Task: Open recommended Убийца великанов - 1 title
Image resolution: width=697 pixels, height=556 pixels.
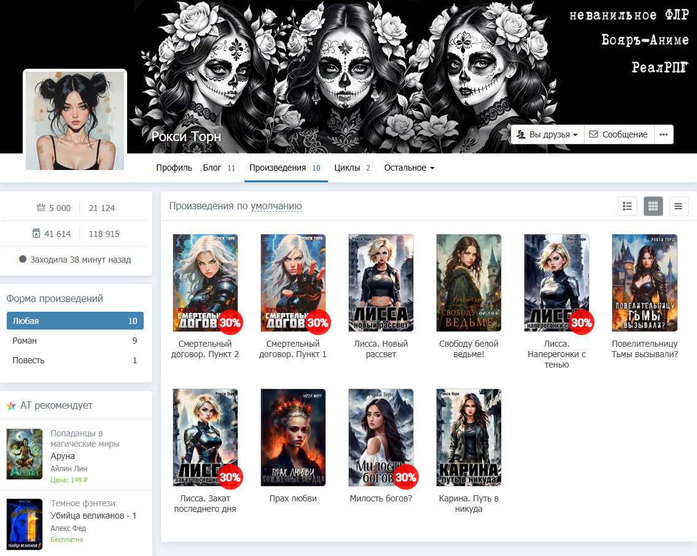Action: click(93, 515)
